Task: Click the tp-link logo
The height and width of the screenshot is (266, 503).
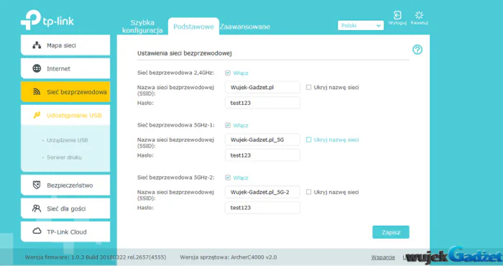Action: [47, 20]
